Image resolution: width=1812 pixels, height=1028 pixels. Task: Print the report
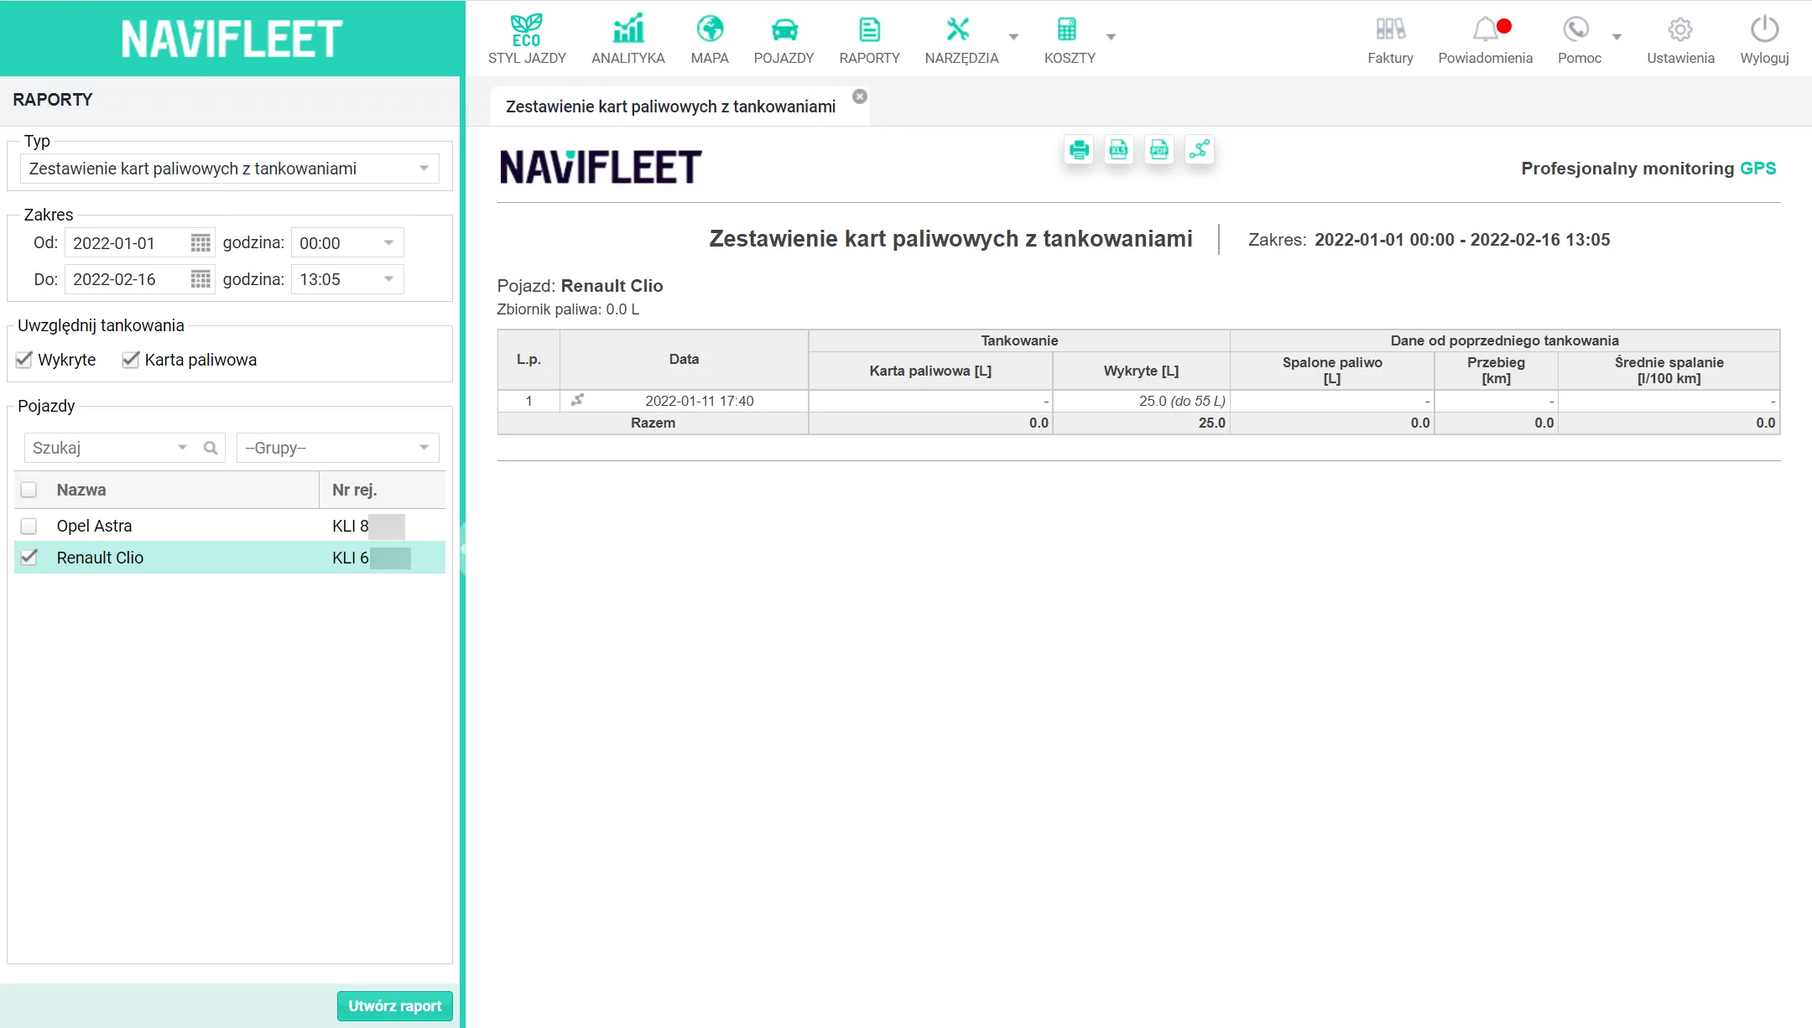point(1079,150)
